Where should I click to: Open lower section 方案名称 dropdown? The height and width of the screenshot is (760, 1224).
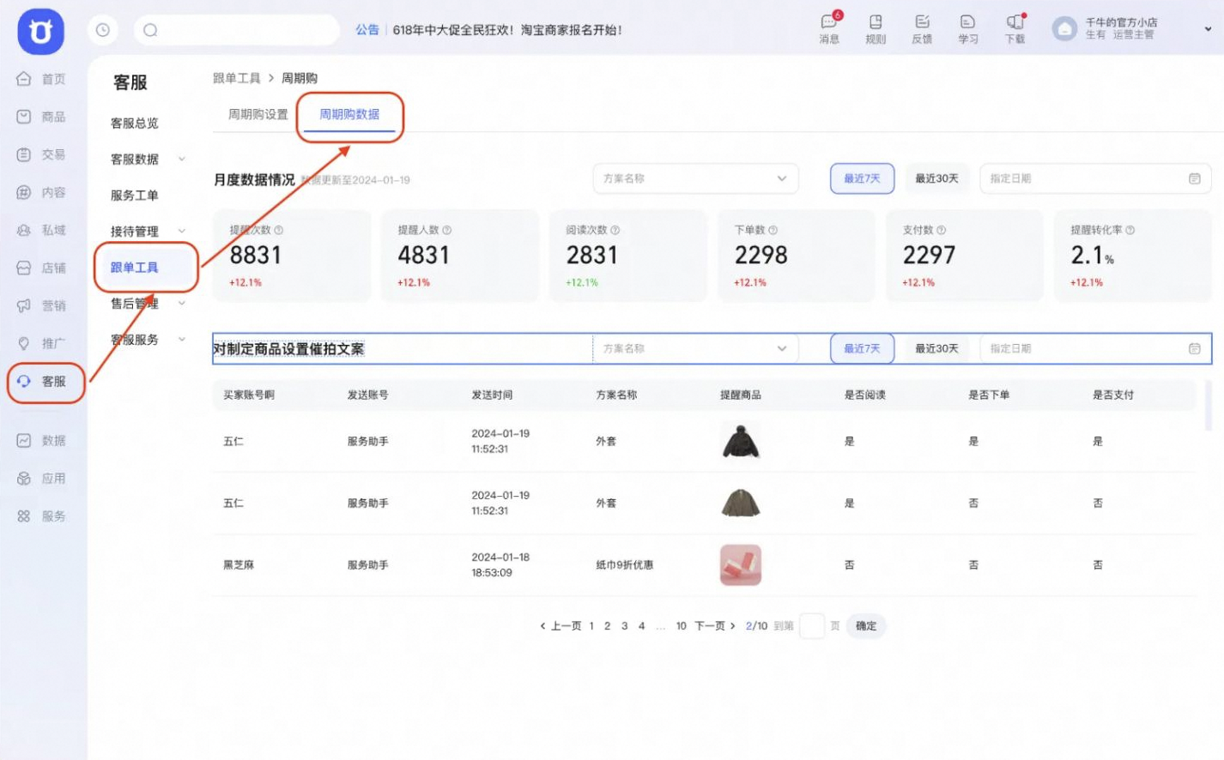[x=695, y=348]
